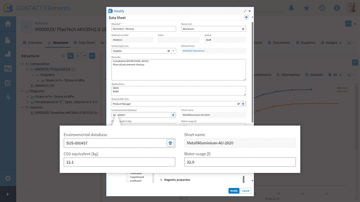Click the catalog icon in Responsible field
Screen dimensions: 360x202
(243, 103)
